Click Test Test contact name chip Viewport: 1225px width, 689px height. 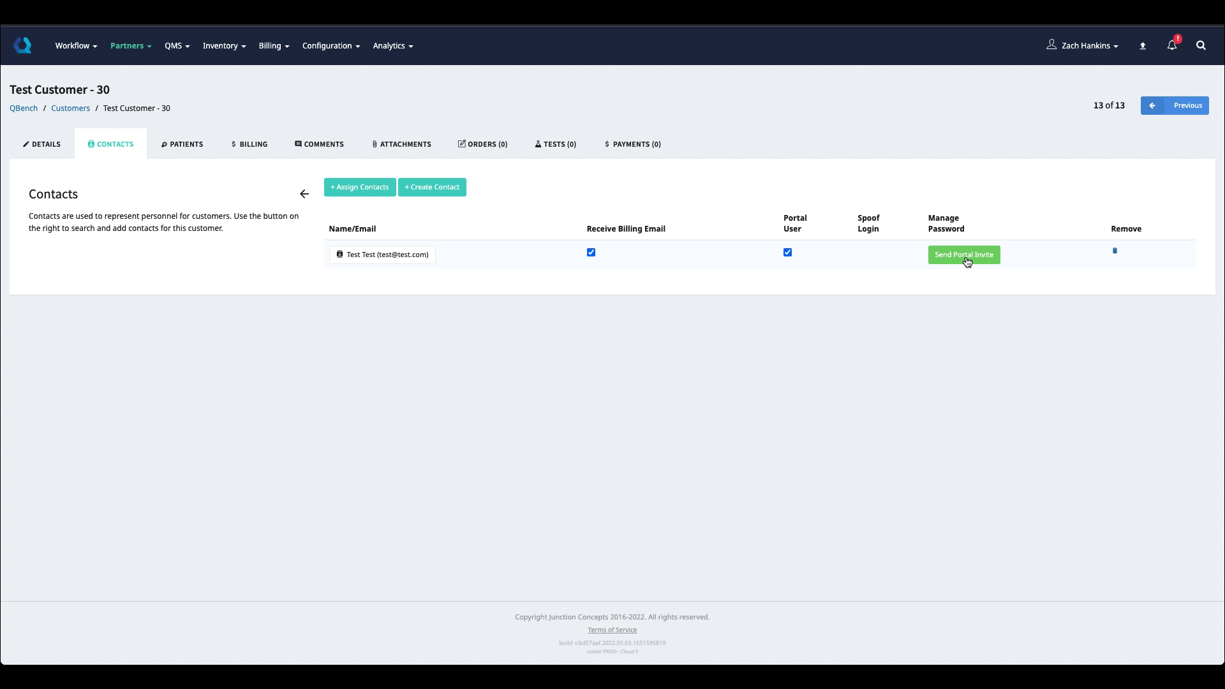pos(382,255)
